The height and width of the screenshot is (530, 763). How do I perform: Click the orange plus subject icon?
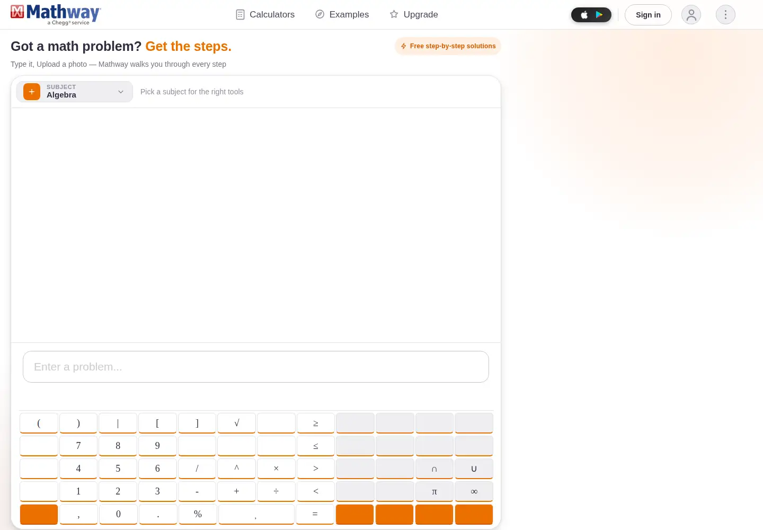32,92
